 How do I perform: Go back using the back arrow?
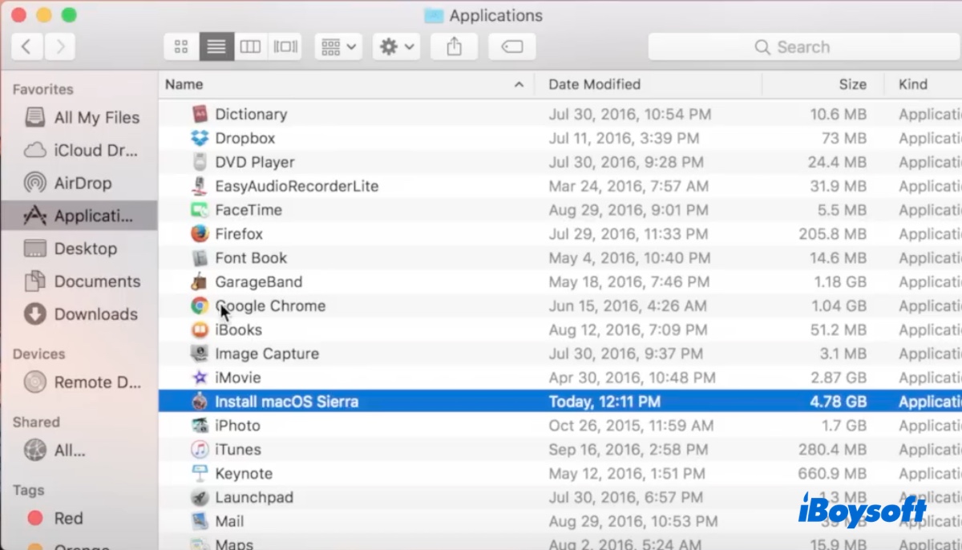click(x=27, y=47)
